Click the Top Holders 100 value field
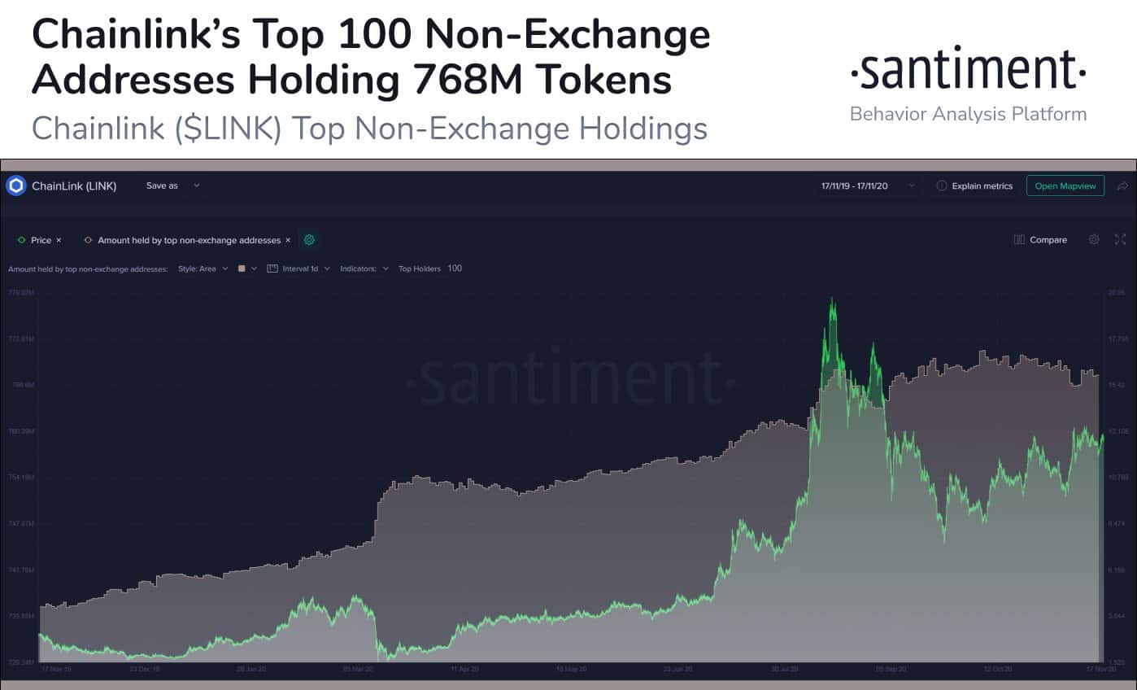 coord(455,269)
